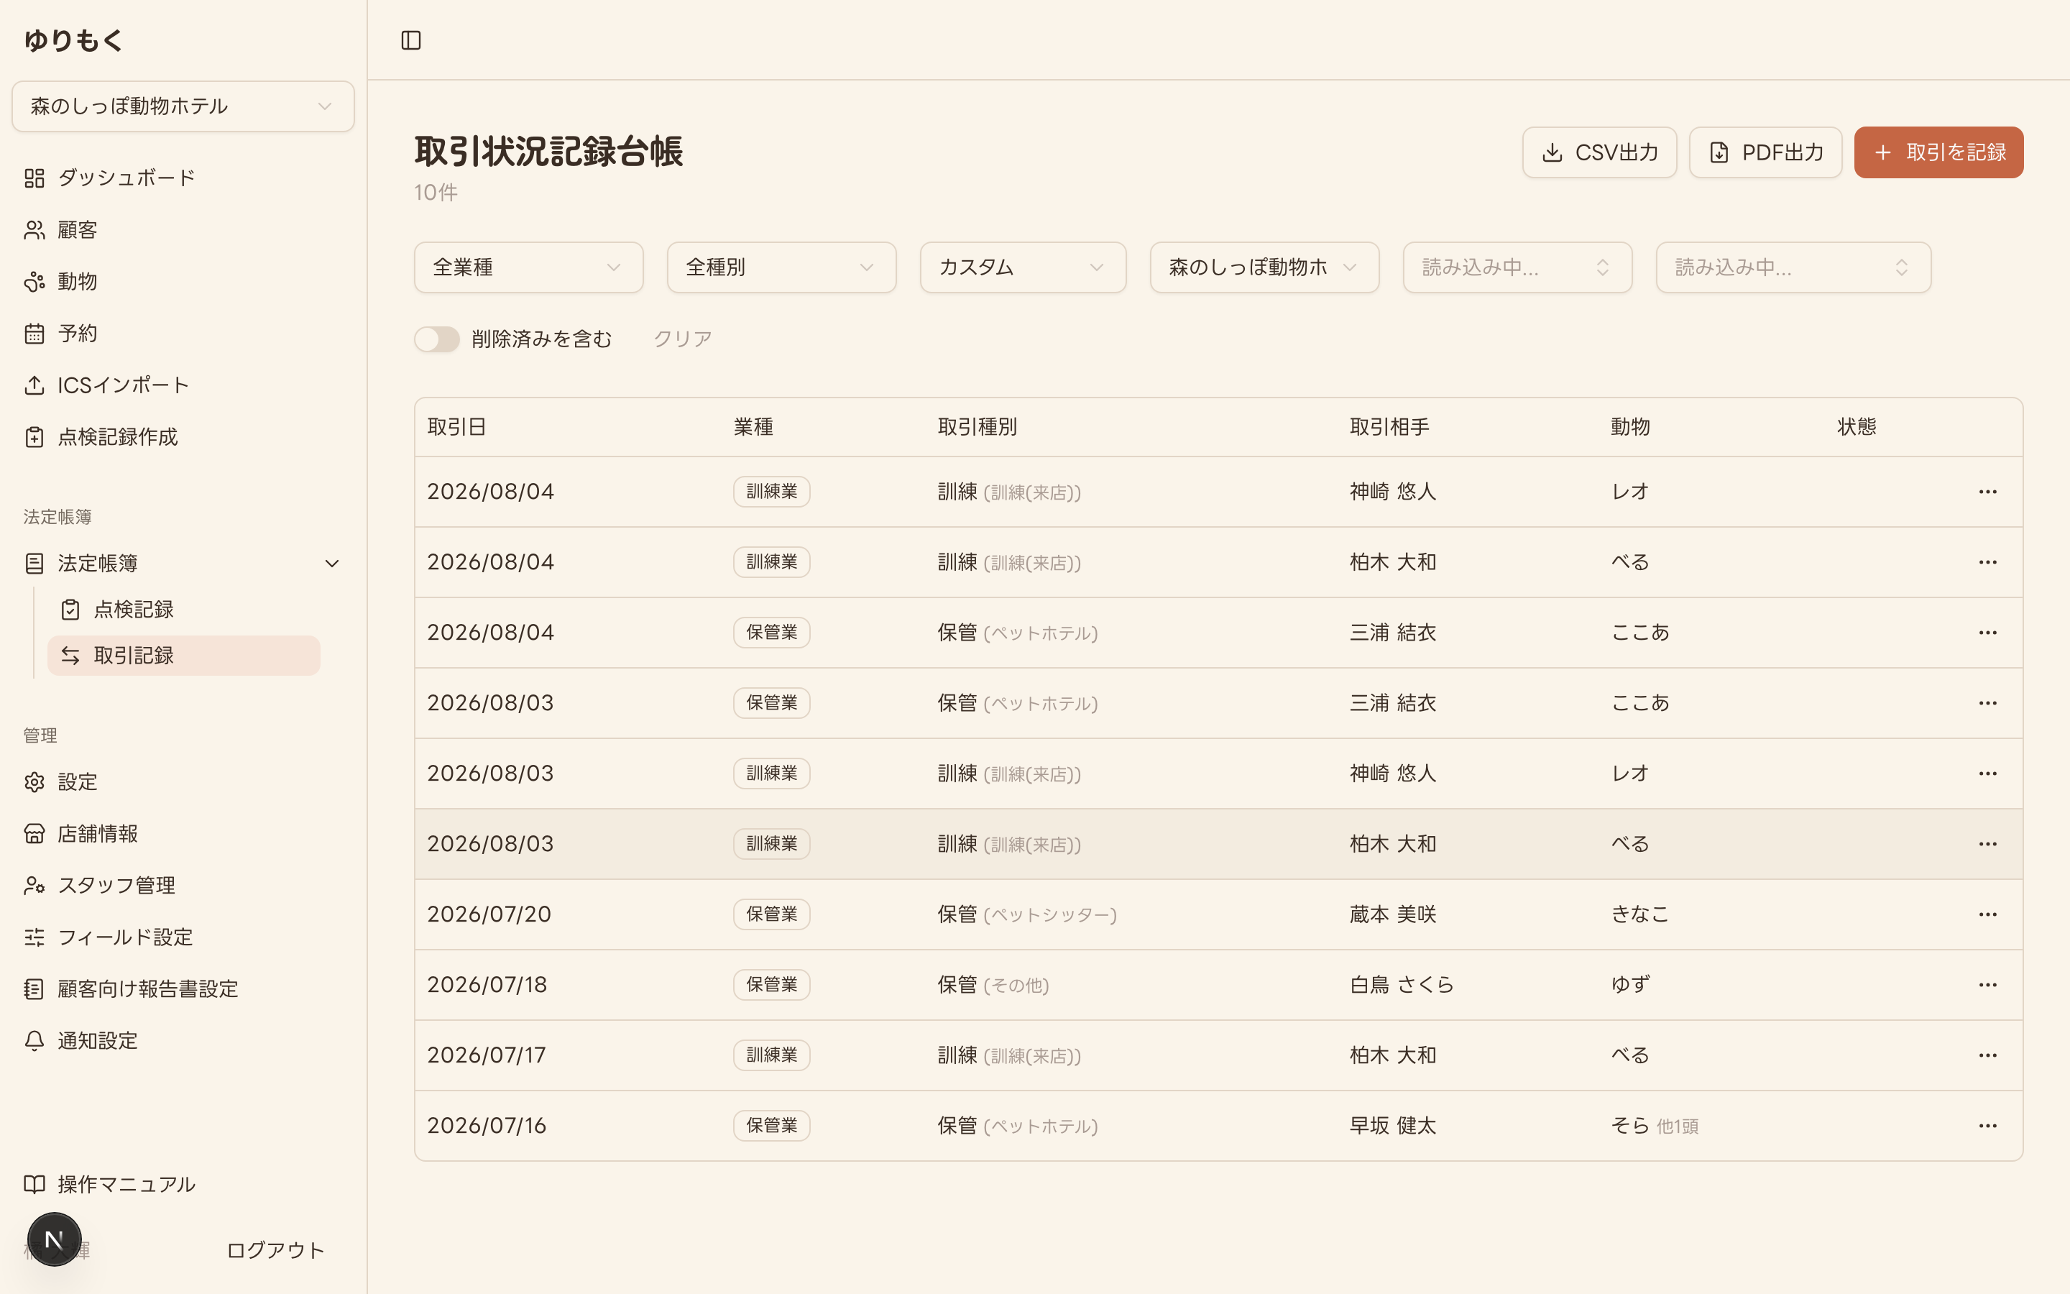Click 保管業 badge in 2026/07/20 row
2070x1294 pixels.
pos(771,915)
